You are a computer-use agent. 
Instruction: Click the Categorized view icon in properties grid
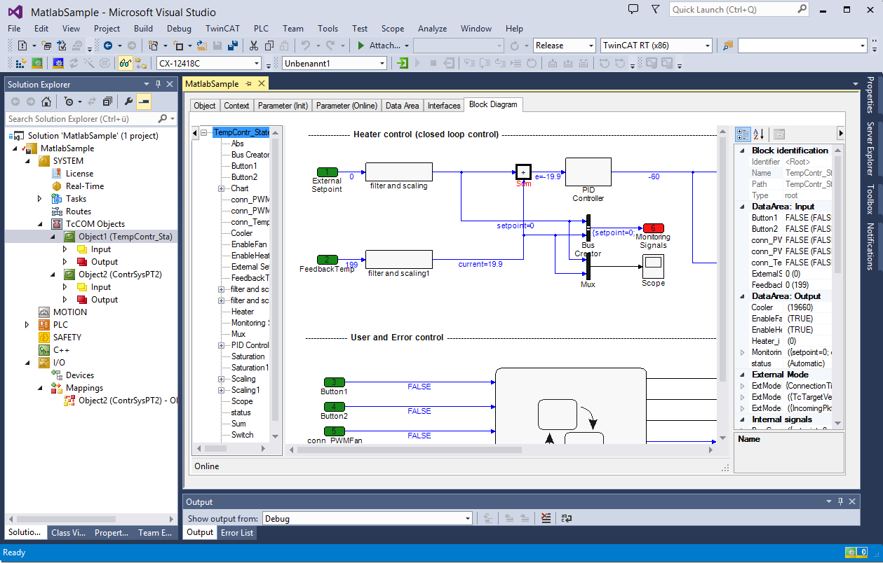tap(742, 134)
